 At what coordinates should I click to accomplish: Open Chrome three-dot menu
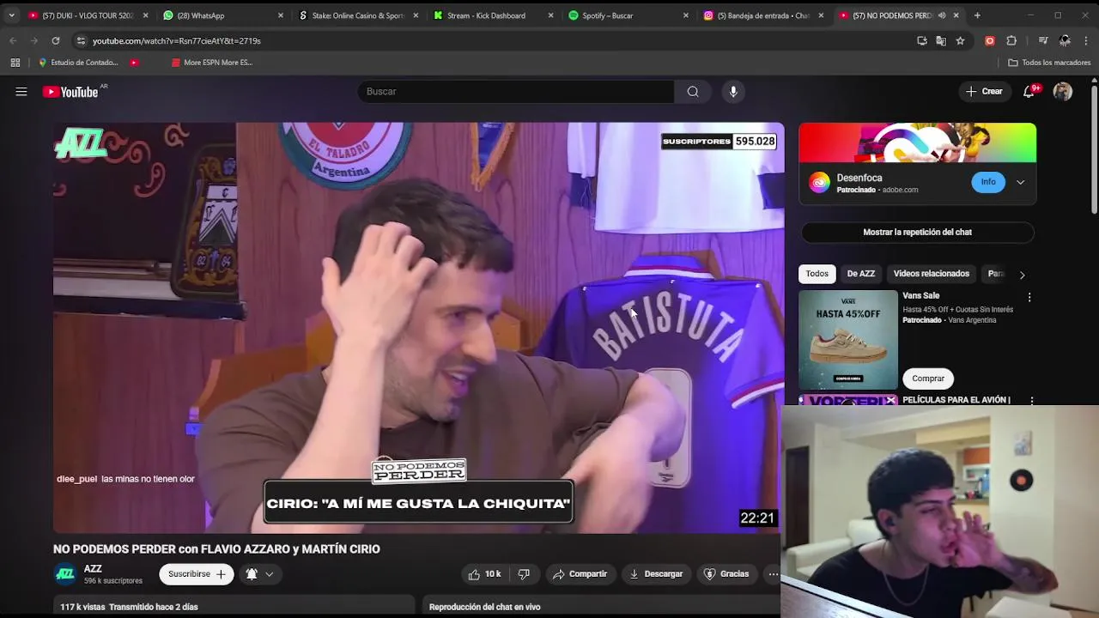tap(1086, 40)
